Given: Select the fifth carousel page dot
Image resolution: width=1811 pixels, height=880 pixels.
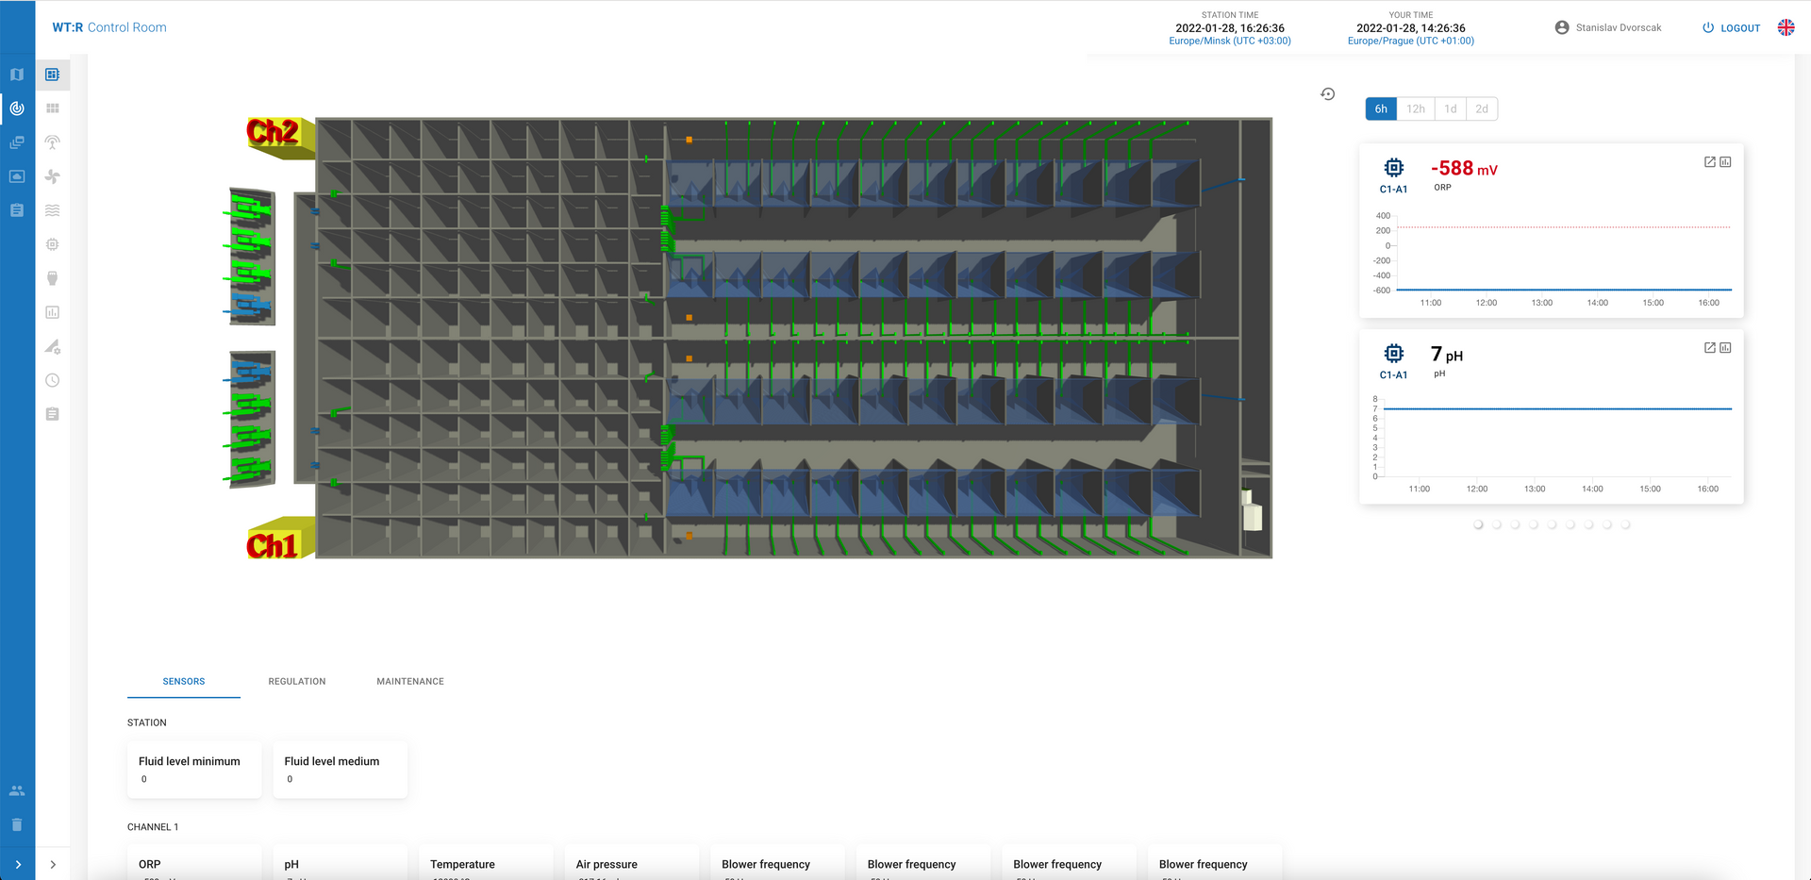Looking at the screenshot, I should coord(1552,524).
